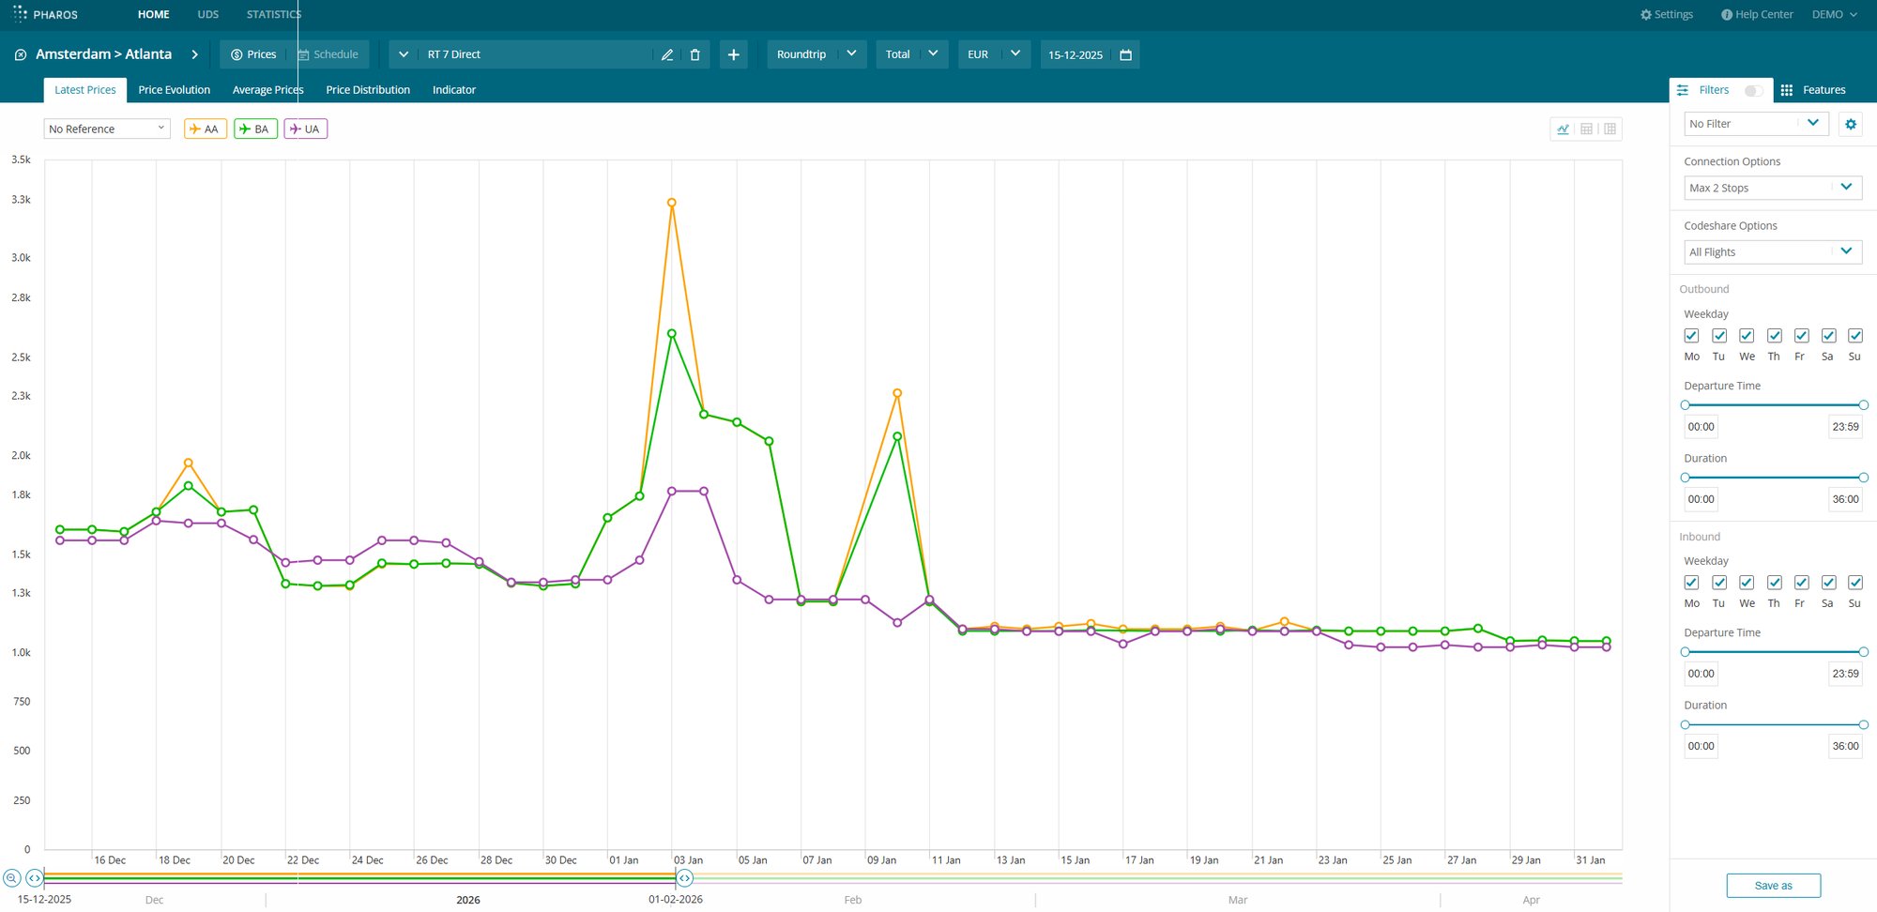
Task: Open Help Center in the top bar
Action: pos(1756,15)
